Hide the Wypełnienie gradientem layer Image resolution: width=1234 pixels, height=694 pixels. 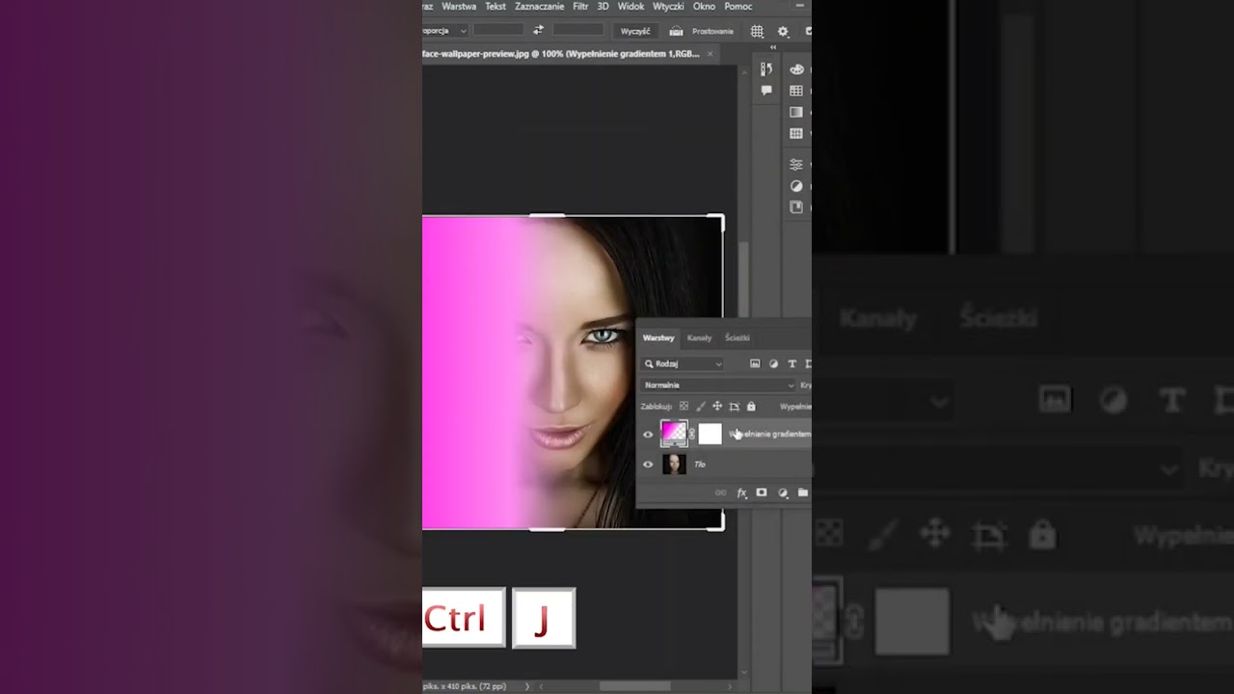pyautogui.click(x=648, y=434)
